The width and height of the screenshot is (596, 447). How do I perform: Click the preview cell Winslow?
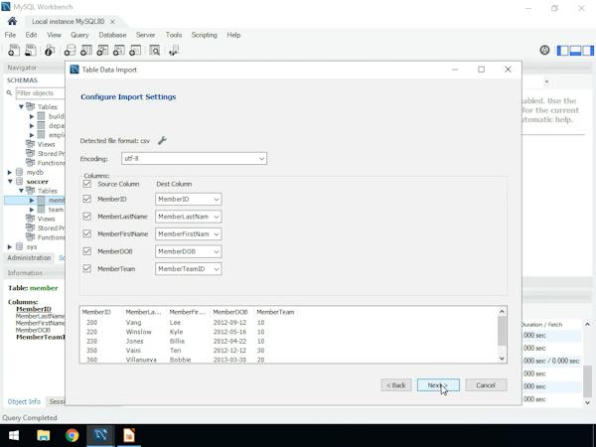139,332
